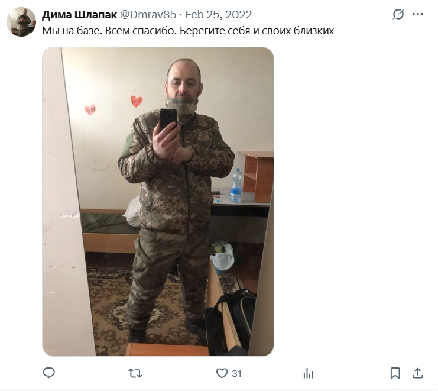Bookmark this post
This screenshot has height=391, width=438.
[x=395, y=373]
